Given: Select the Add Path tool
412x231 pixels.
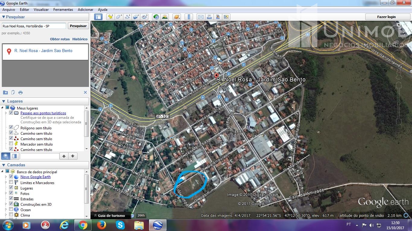Looking at the screenshot, I should coord(128,17).
